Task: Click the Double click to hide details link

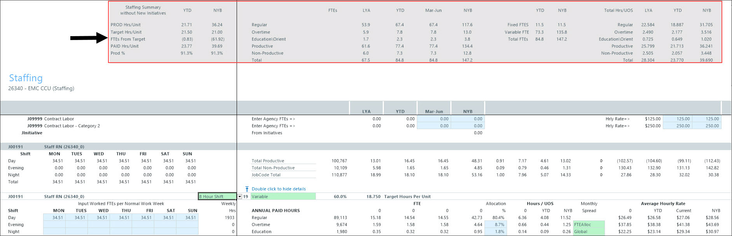Action: click(279, 189)
